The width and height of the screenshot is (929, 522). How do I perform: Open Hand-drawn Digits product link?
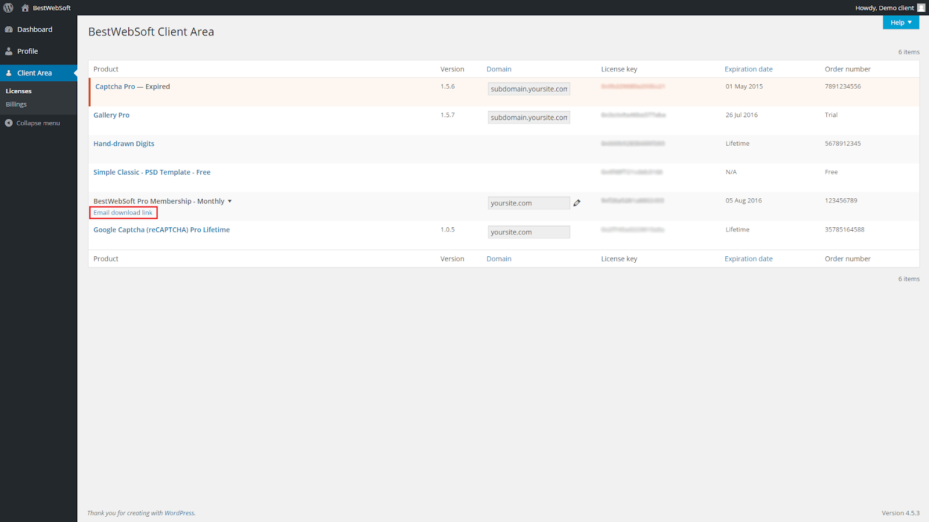coord(124,144)
